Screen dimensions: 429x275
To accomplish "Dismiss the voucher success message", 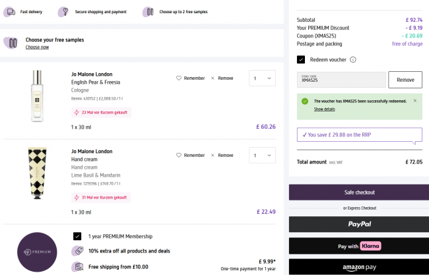I will click(x=414, y=101).
